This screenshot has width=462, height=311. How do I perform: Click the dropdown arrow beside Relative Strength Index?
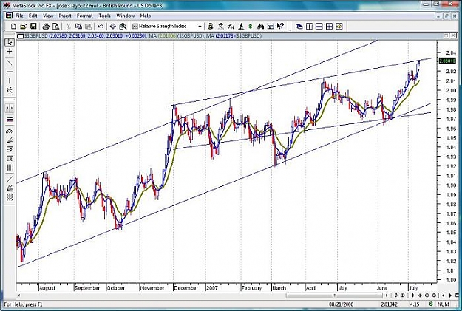(200, 27)
